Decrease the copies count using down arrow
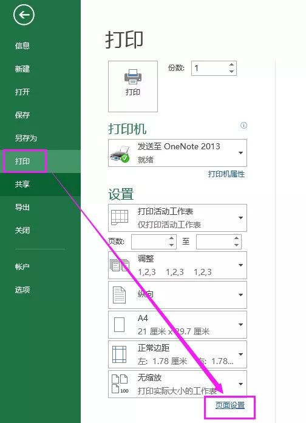This screenshot has width=306, height=423. 231,72
